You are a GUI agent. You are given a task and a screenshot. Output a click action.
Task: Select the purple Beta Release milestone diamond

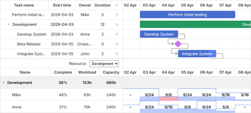click(x=178, y=44)
